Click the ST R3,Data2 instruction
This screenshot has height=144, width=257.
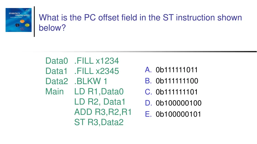pos(99,122)
